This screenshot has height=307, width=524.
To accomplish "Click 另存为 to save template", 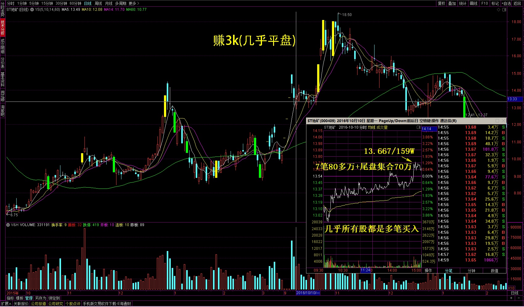I will tap(40, 298).
